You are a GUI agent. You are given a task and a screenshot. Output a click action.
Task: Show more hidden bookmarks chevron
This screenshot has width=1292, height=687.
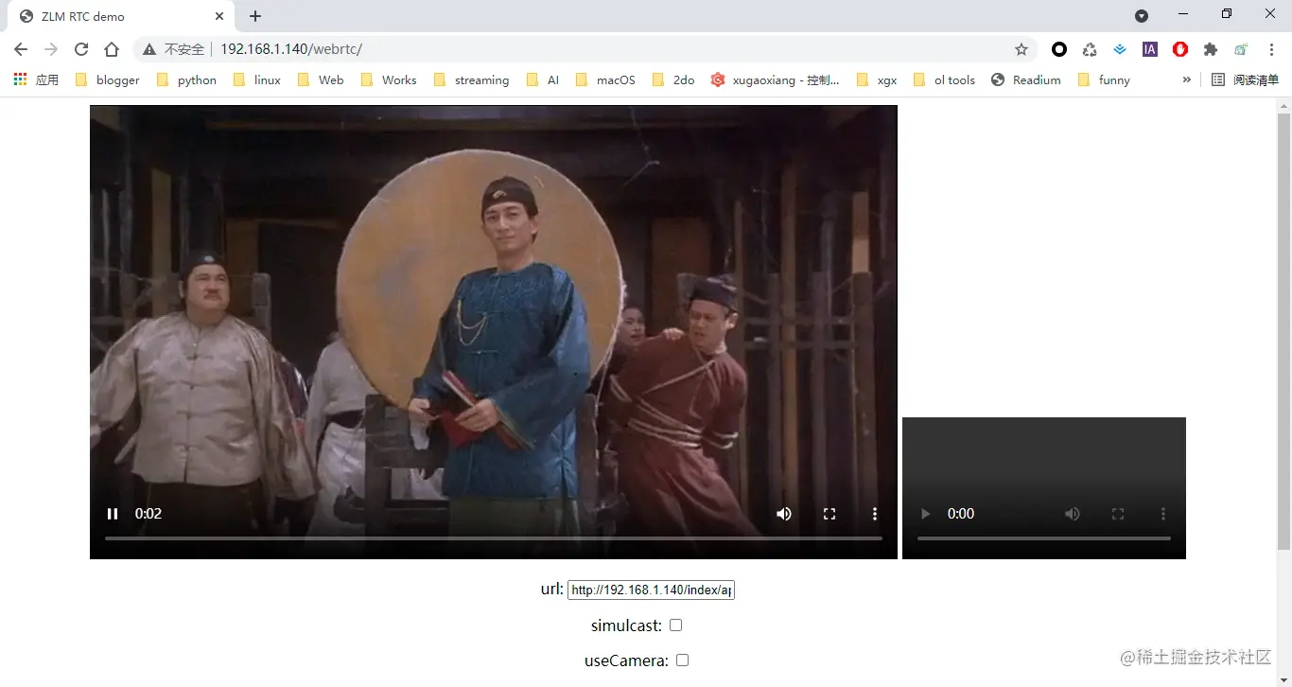tap(1186, 80)
